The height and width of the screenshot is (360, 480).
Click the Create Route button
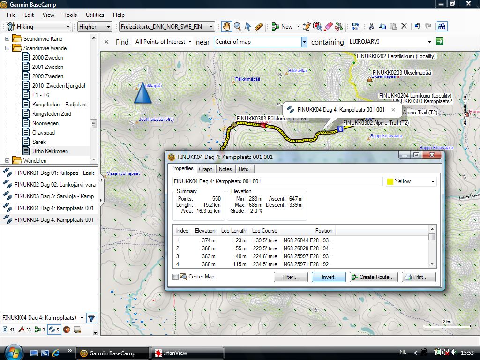pyautogui.click(x=374, y=277)
